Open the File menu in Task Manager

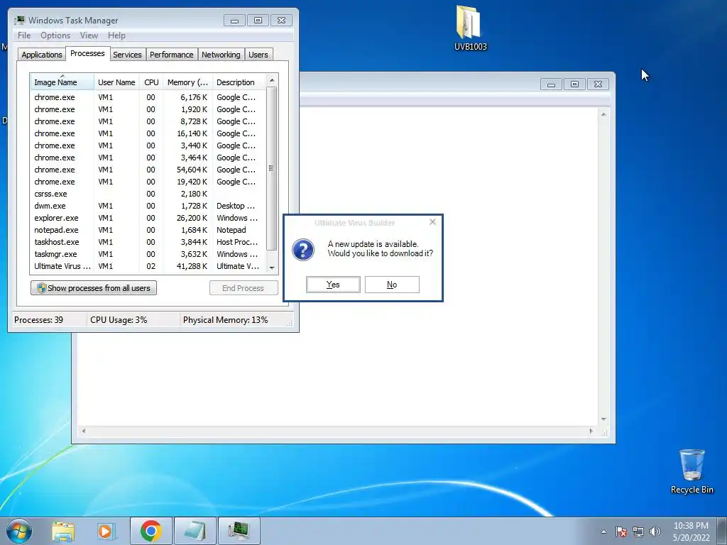tap(24, 35)
